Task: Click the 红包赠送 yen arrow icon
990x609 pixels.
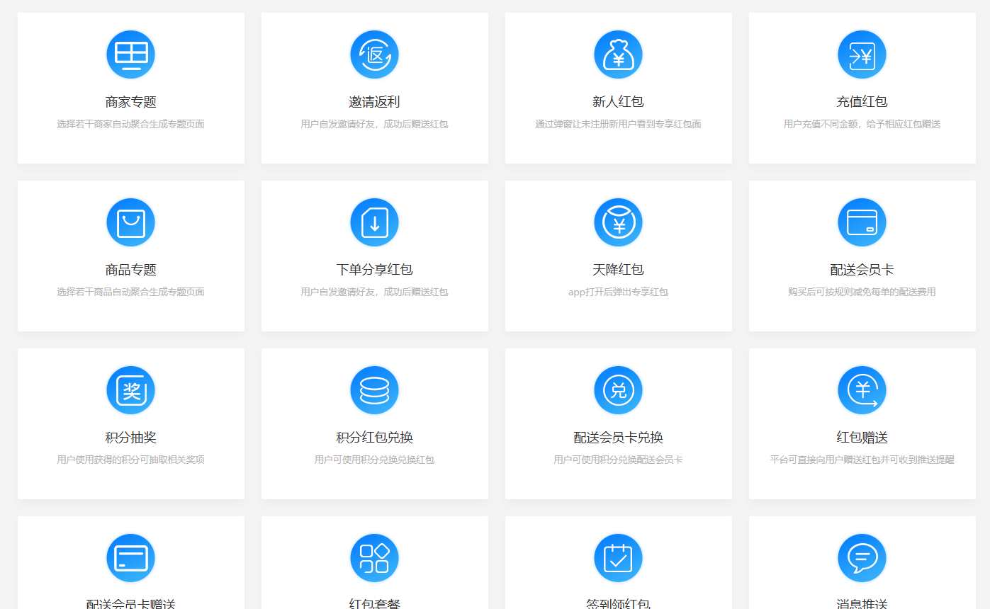Action: point(862,391)
